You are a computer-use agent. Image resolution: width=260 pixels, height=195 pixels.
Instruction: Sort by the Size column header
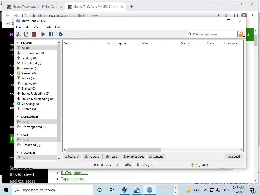coord(101,43)
